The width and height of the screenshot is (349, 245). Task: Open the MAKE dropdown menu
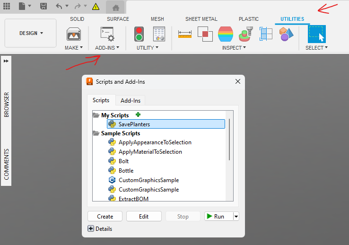(74, 48)
